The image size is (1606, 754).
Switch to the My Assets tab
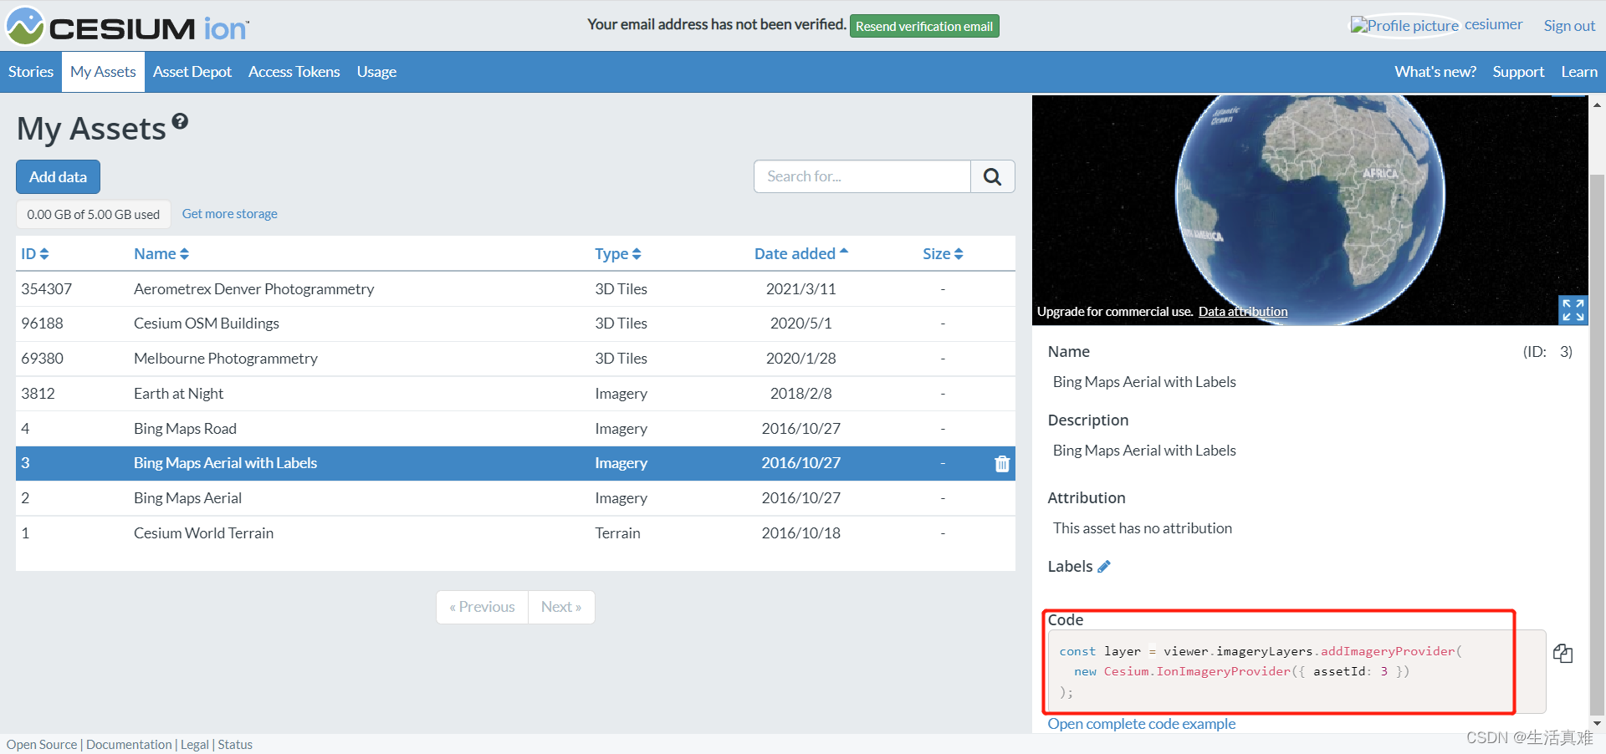[x=103, y=72]
